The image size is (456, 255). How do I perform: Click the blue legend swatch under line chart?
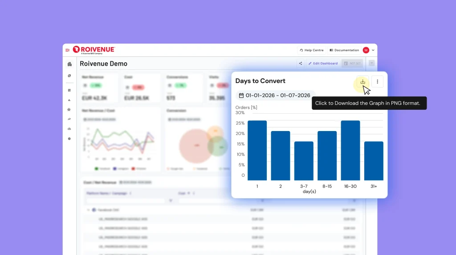pyautogui.click(x=115, y=168)
